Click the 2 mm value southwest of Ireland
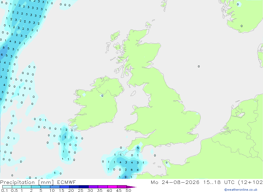 [x=65, y=137]
